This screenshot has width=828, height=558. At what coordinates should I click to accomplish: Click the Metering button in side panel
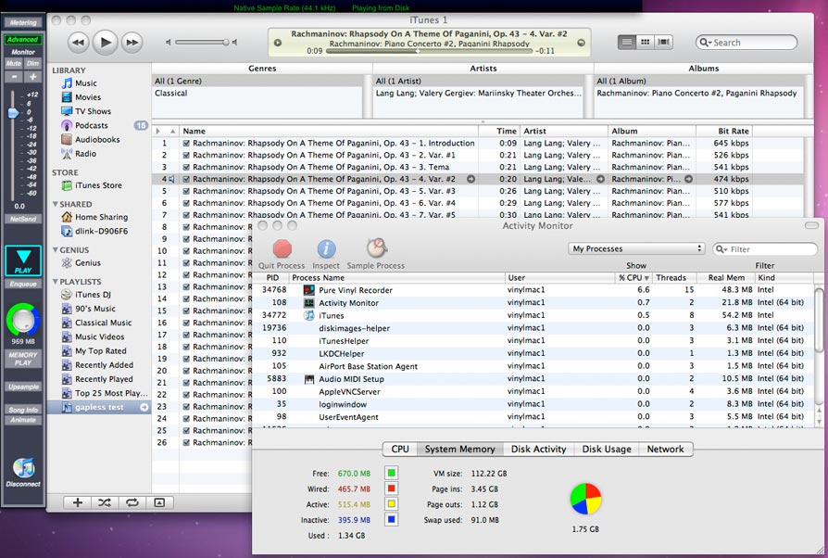(x=23, y=23)
